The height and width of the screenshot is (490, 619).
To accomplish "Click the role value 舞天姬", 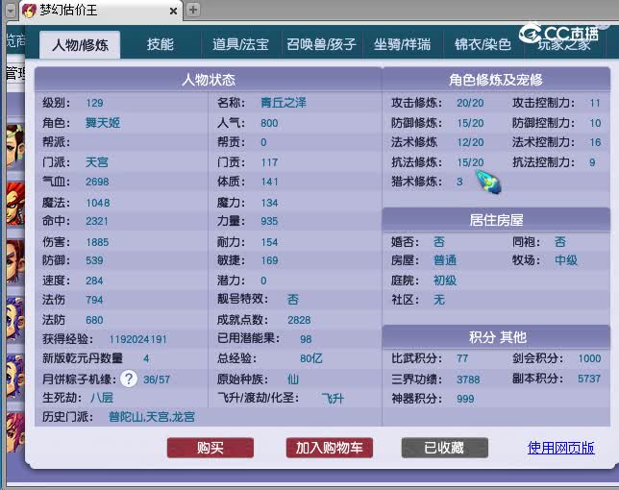I will 103,123.
